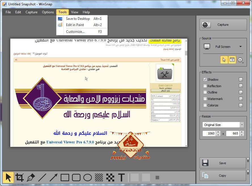Select the arrow pointer tool in bottom toolbar
Viewport: 252px width, 186px height.
[8, 178]
